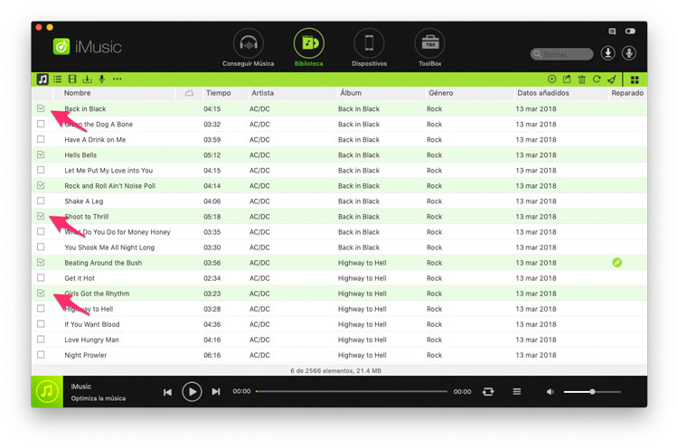Sort by Tiempo column header
Viewport: 678px width, 448px height.
(219, 93)
